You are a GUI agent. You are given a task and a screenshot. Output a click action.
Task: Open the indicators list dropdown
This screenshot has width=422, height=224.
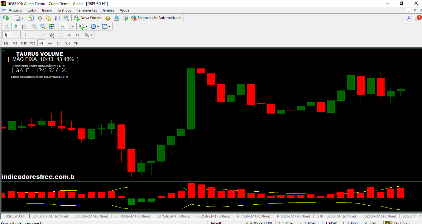[x=86, y=27]
